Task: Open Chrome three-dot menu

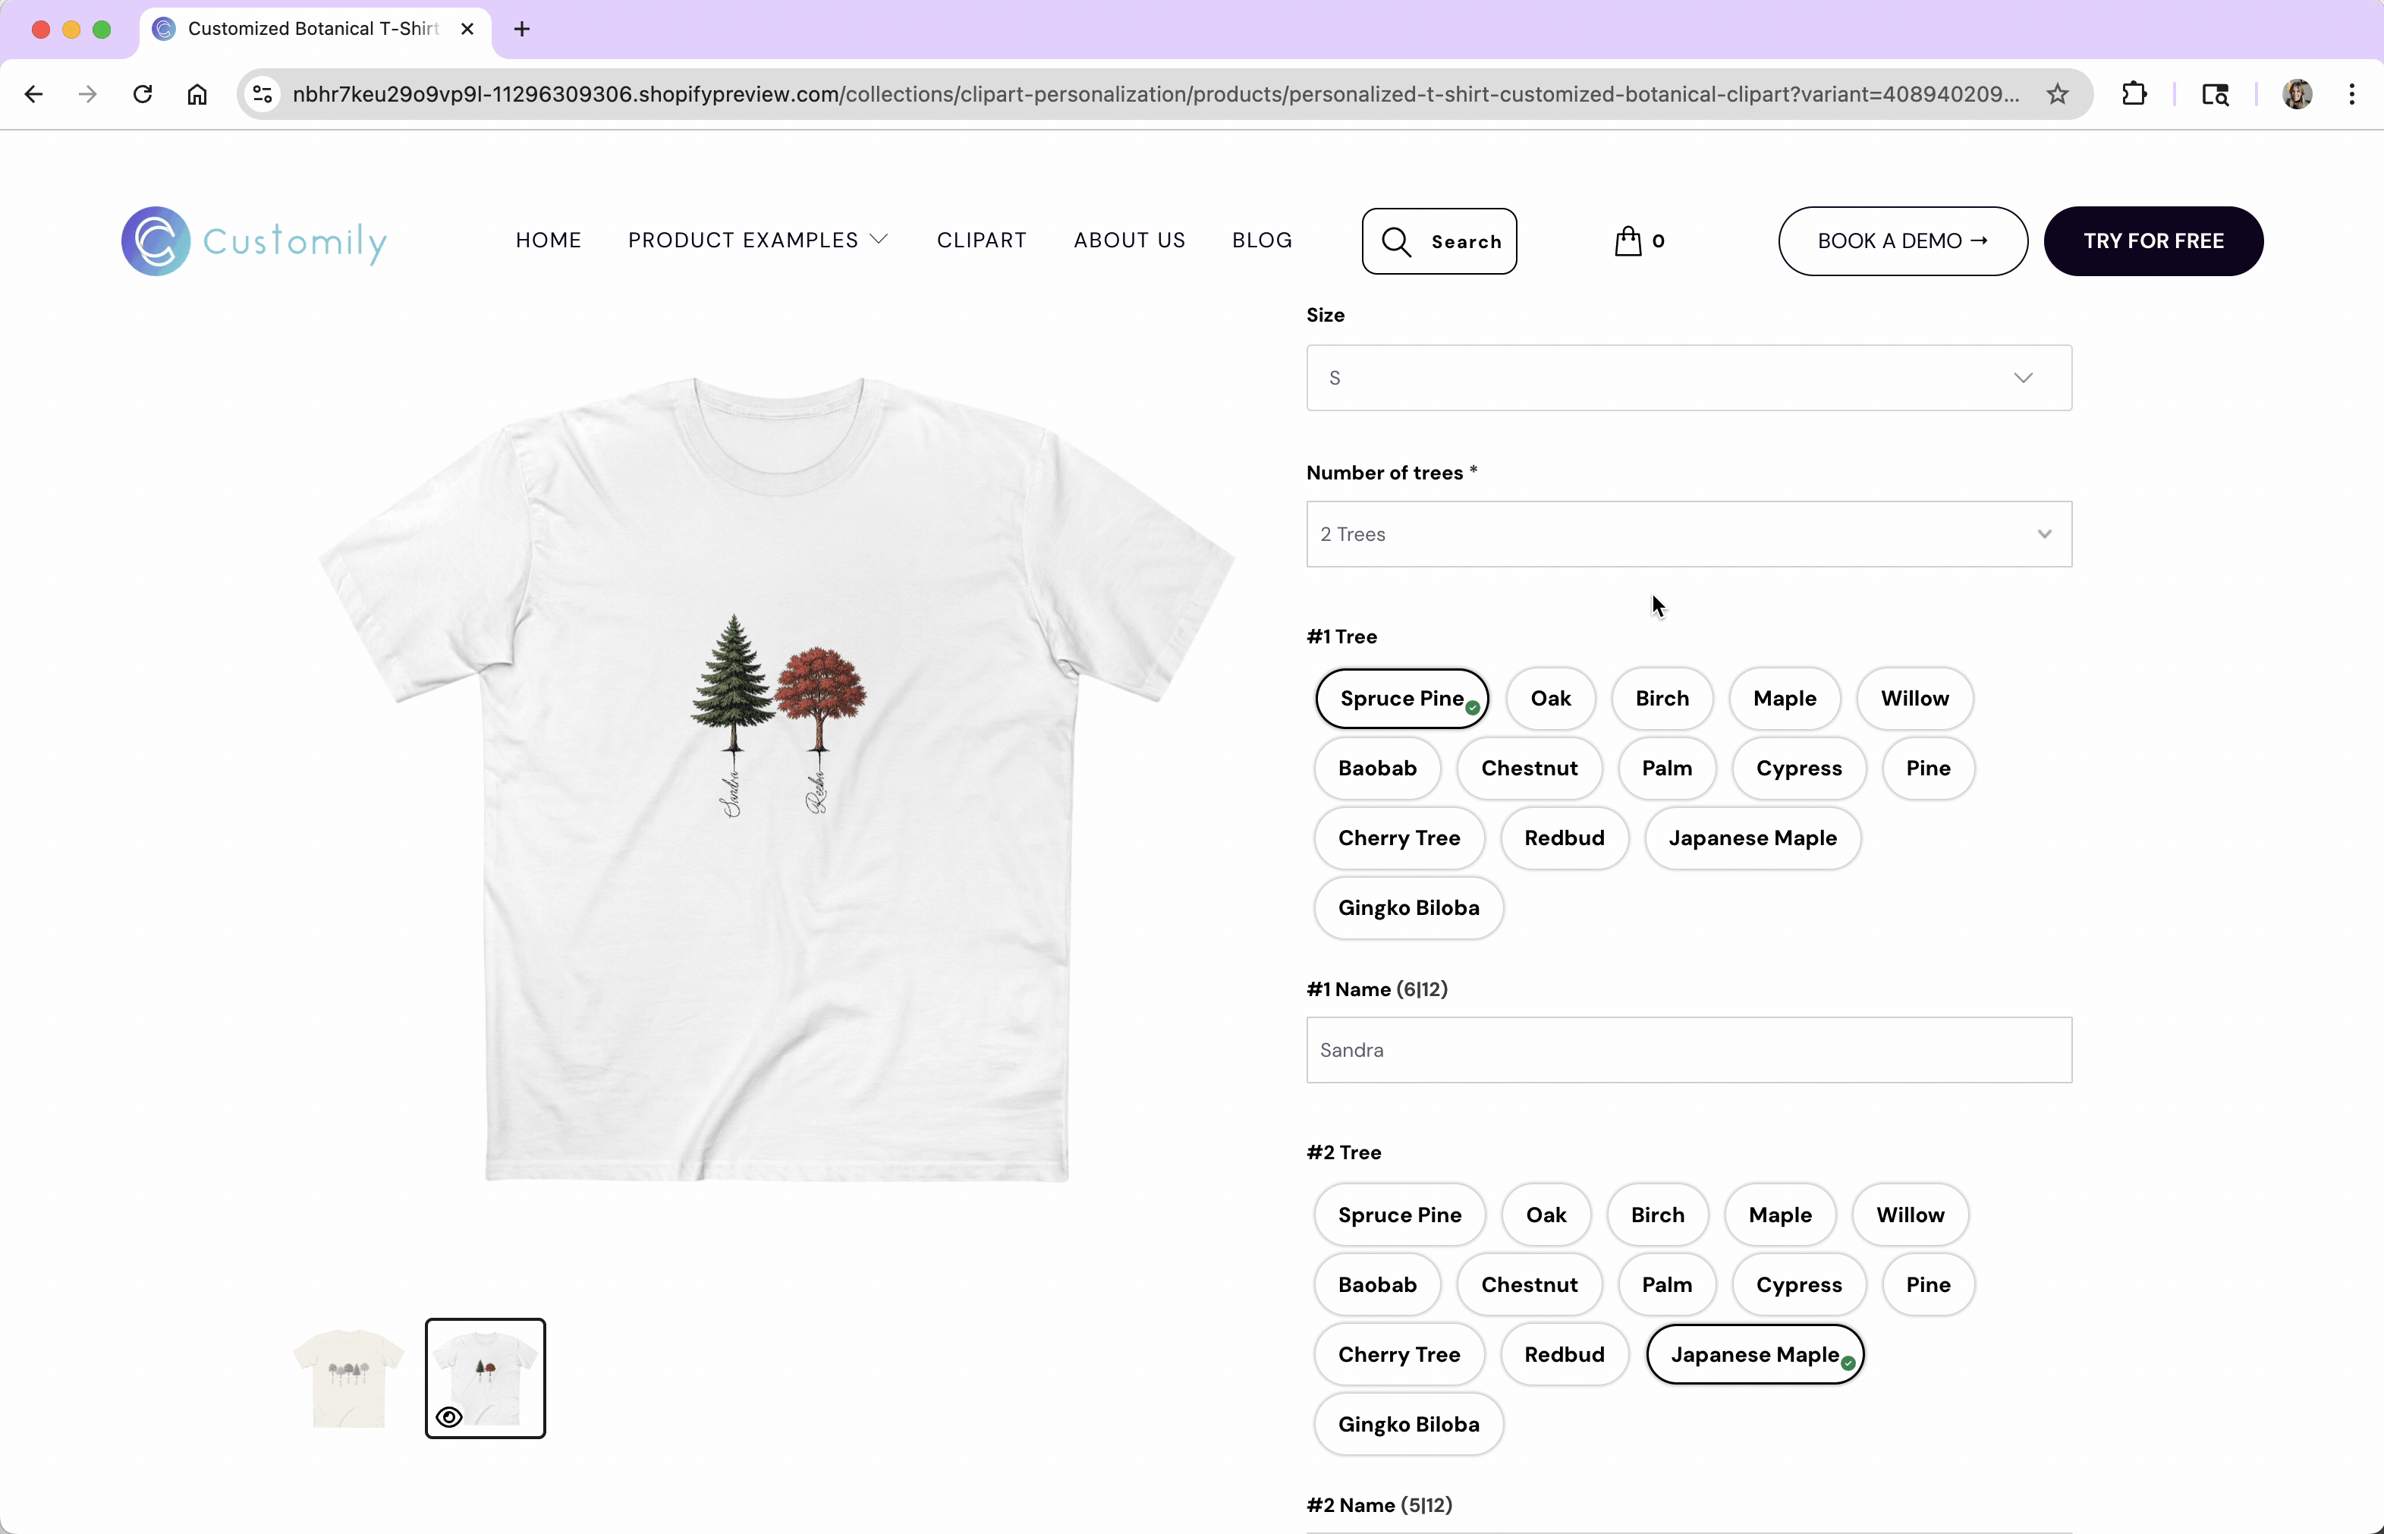Action: tap(2351, 95)
